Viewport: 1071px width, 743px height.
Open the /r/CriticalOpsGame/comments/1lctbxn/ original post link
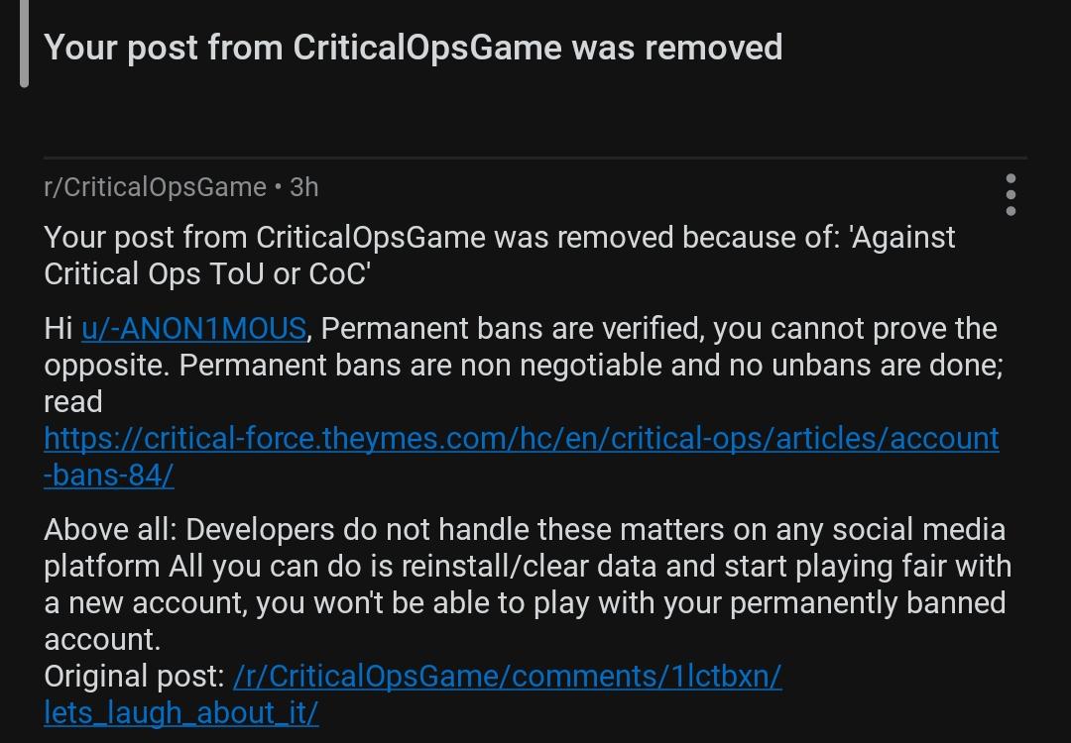(508, 677)
